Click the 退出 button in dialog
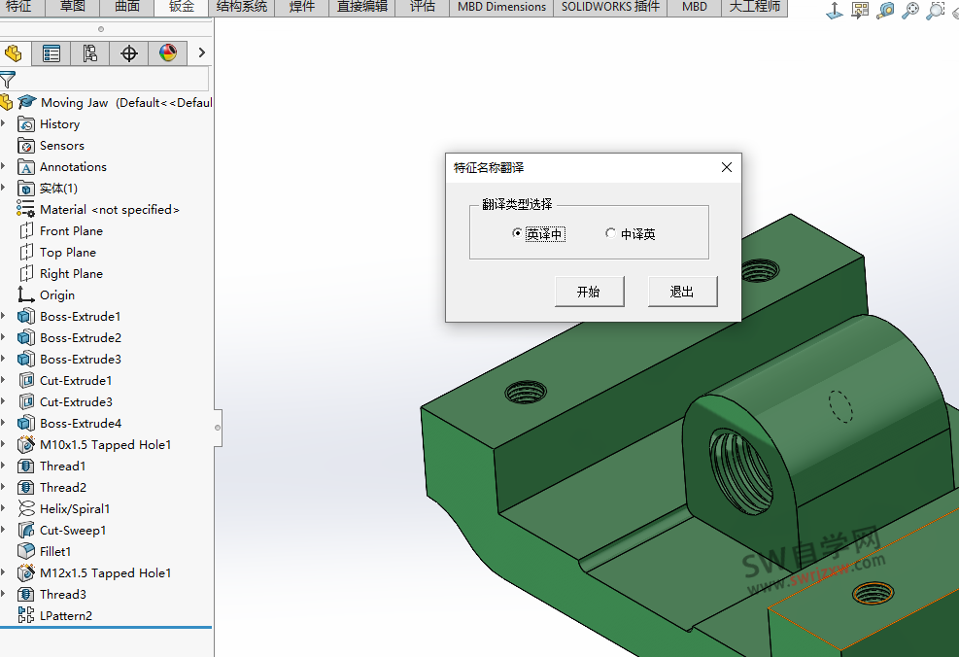This screenshot has width=959, height=657. coord(682,292)
